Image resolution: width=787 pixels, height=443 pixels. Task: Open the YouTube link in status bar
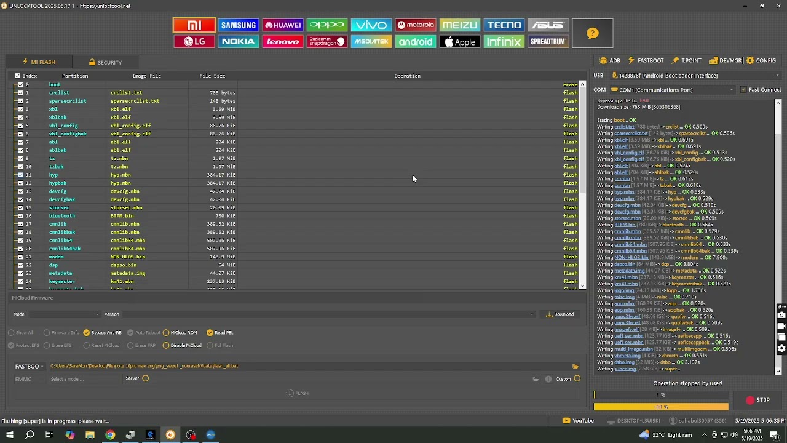pos(579,421)
